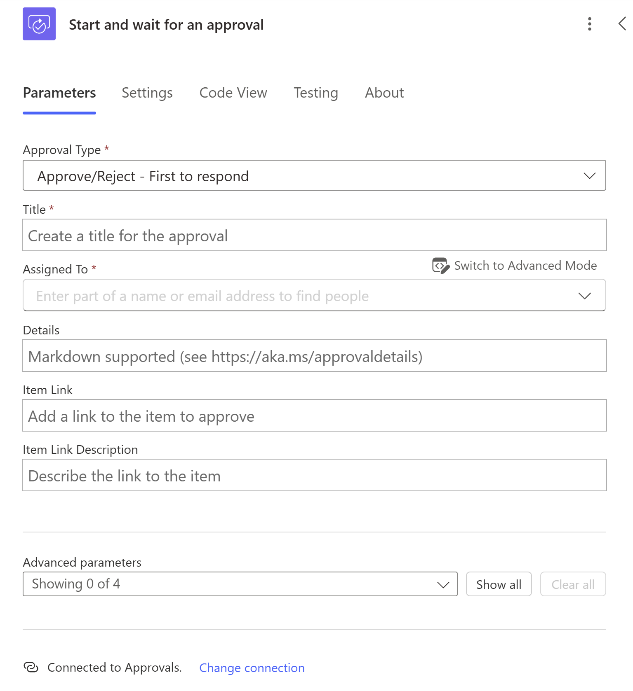
Task: Click the Item Link Description field
Action: pyautogui.click(x=314, y=475)
